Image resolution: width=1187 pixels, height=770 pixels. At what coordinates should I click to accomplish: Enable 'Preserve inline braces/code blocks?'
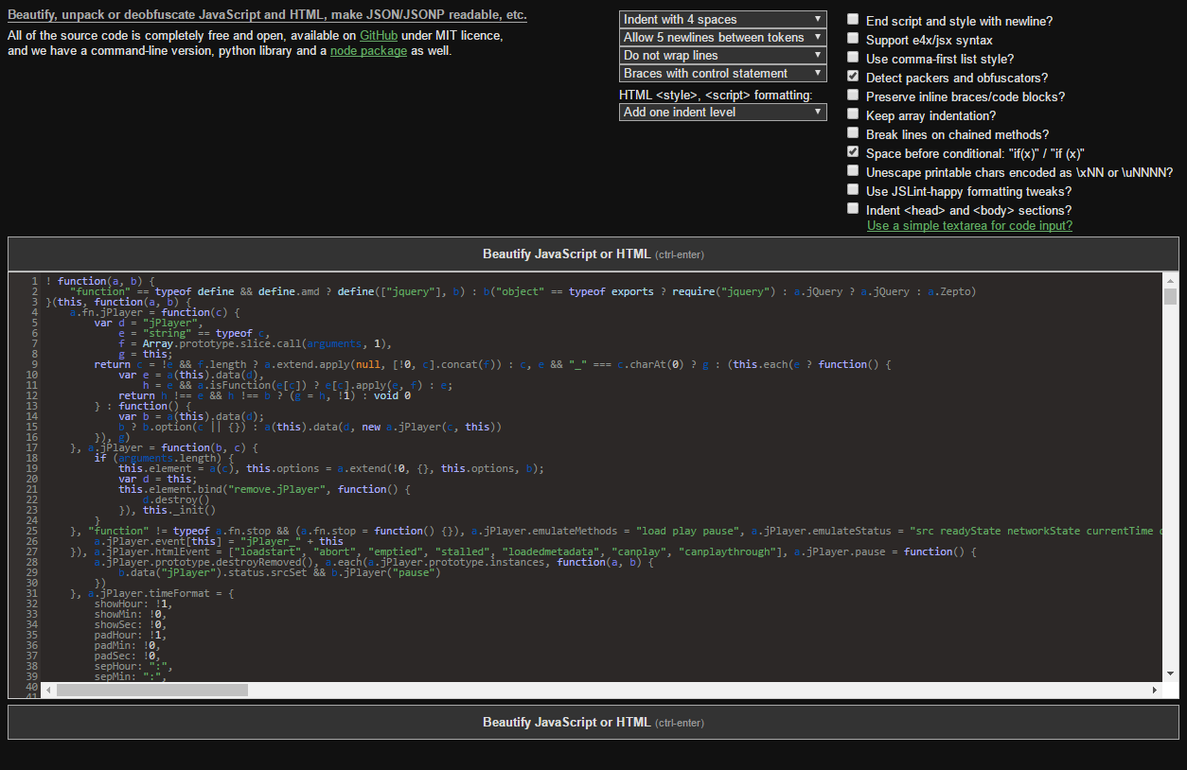click(854, 96)
